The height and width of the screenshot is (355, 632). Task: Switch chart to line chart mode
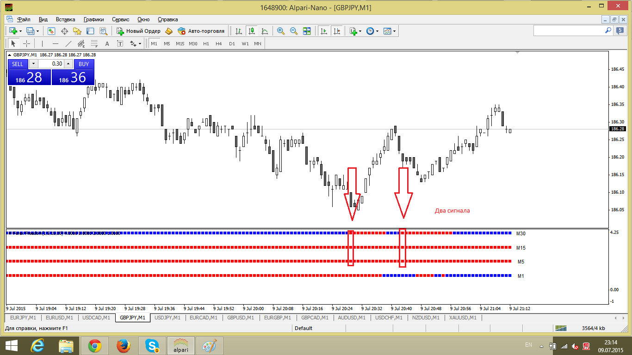click(265, 31)
